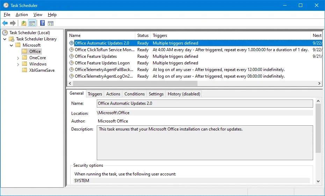Screen dimensions: 325x196
Task: Click the Back arrow in the toolbar
Action: (x=5, y=23)
